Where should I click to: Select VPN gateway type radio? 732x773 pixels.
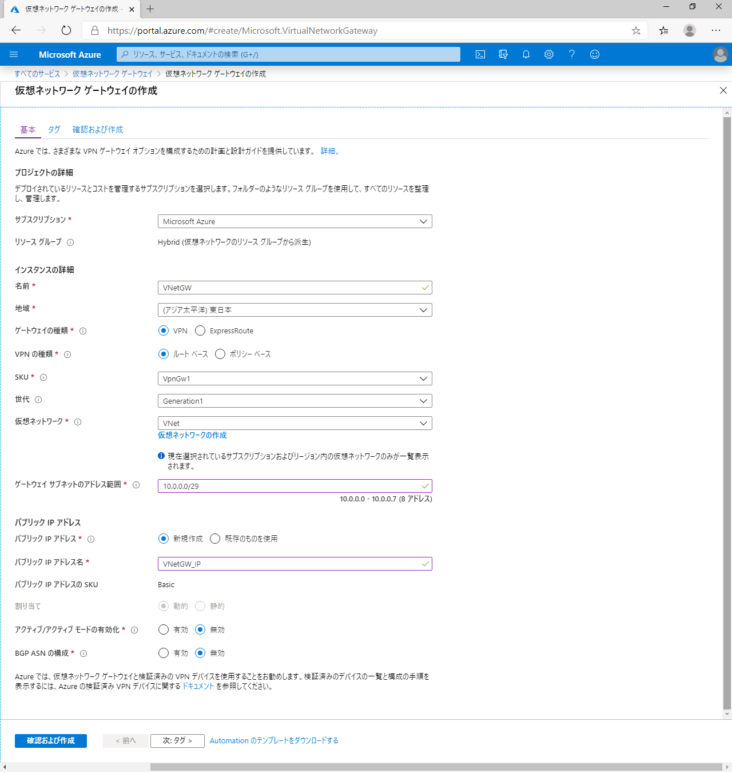(x=164, y=330)
